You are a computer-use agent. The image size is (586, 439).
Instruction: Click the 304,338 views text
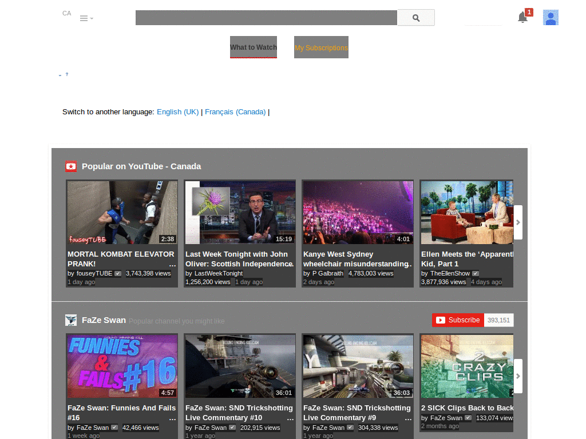pyautogui.click(x=378, y=428)
